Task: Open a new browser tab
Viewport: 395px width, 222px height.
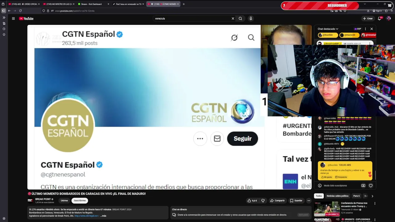Action: (x=184, y=4)
